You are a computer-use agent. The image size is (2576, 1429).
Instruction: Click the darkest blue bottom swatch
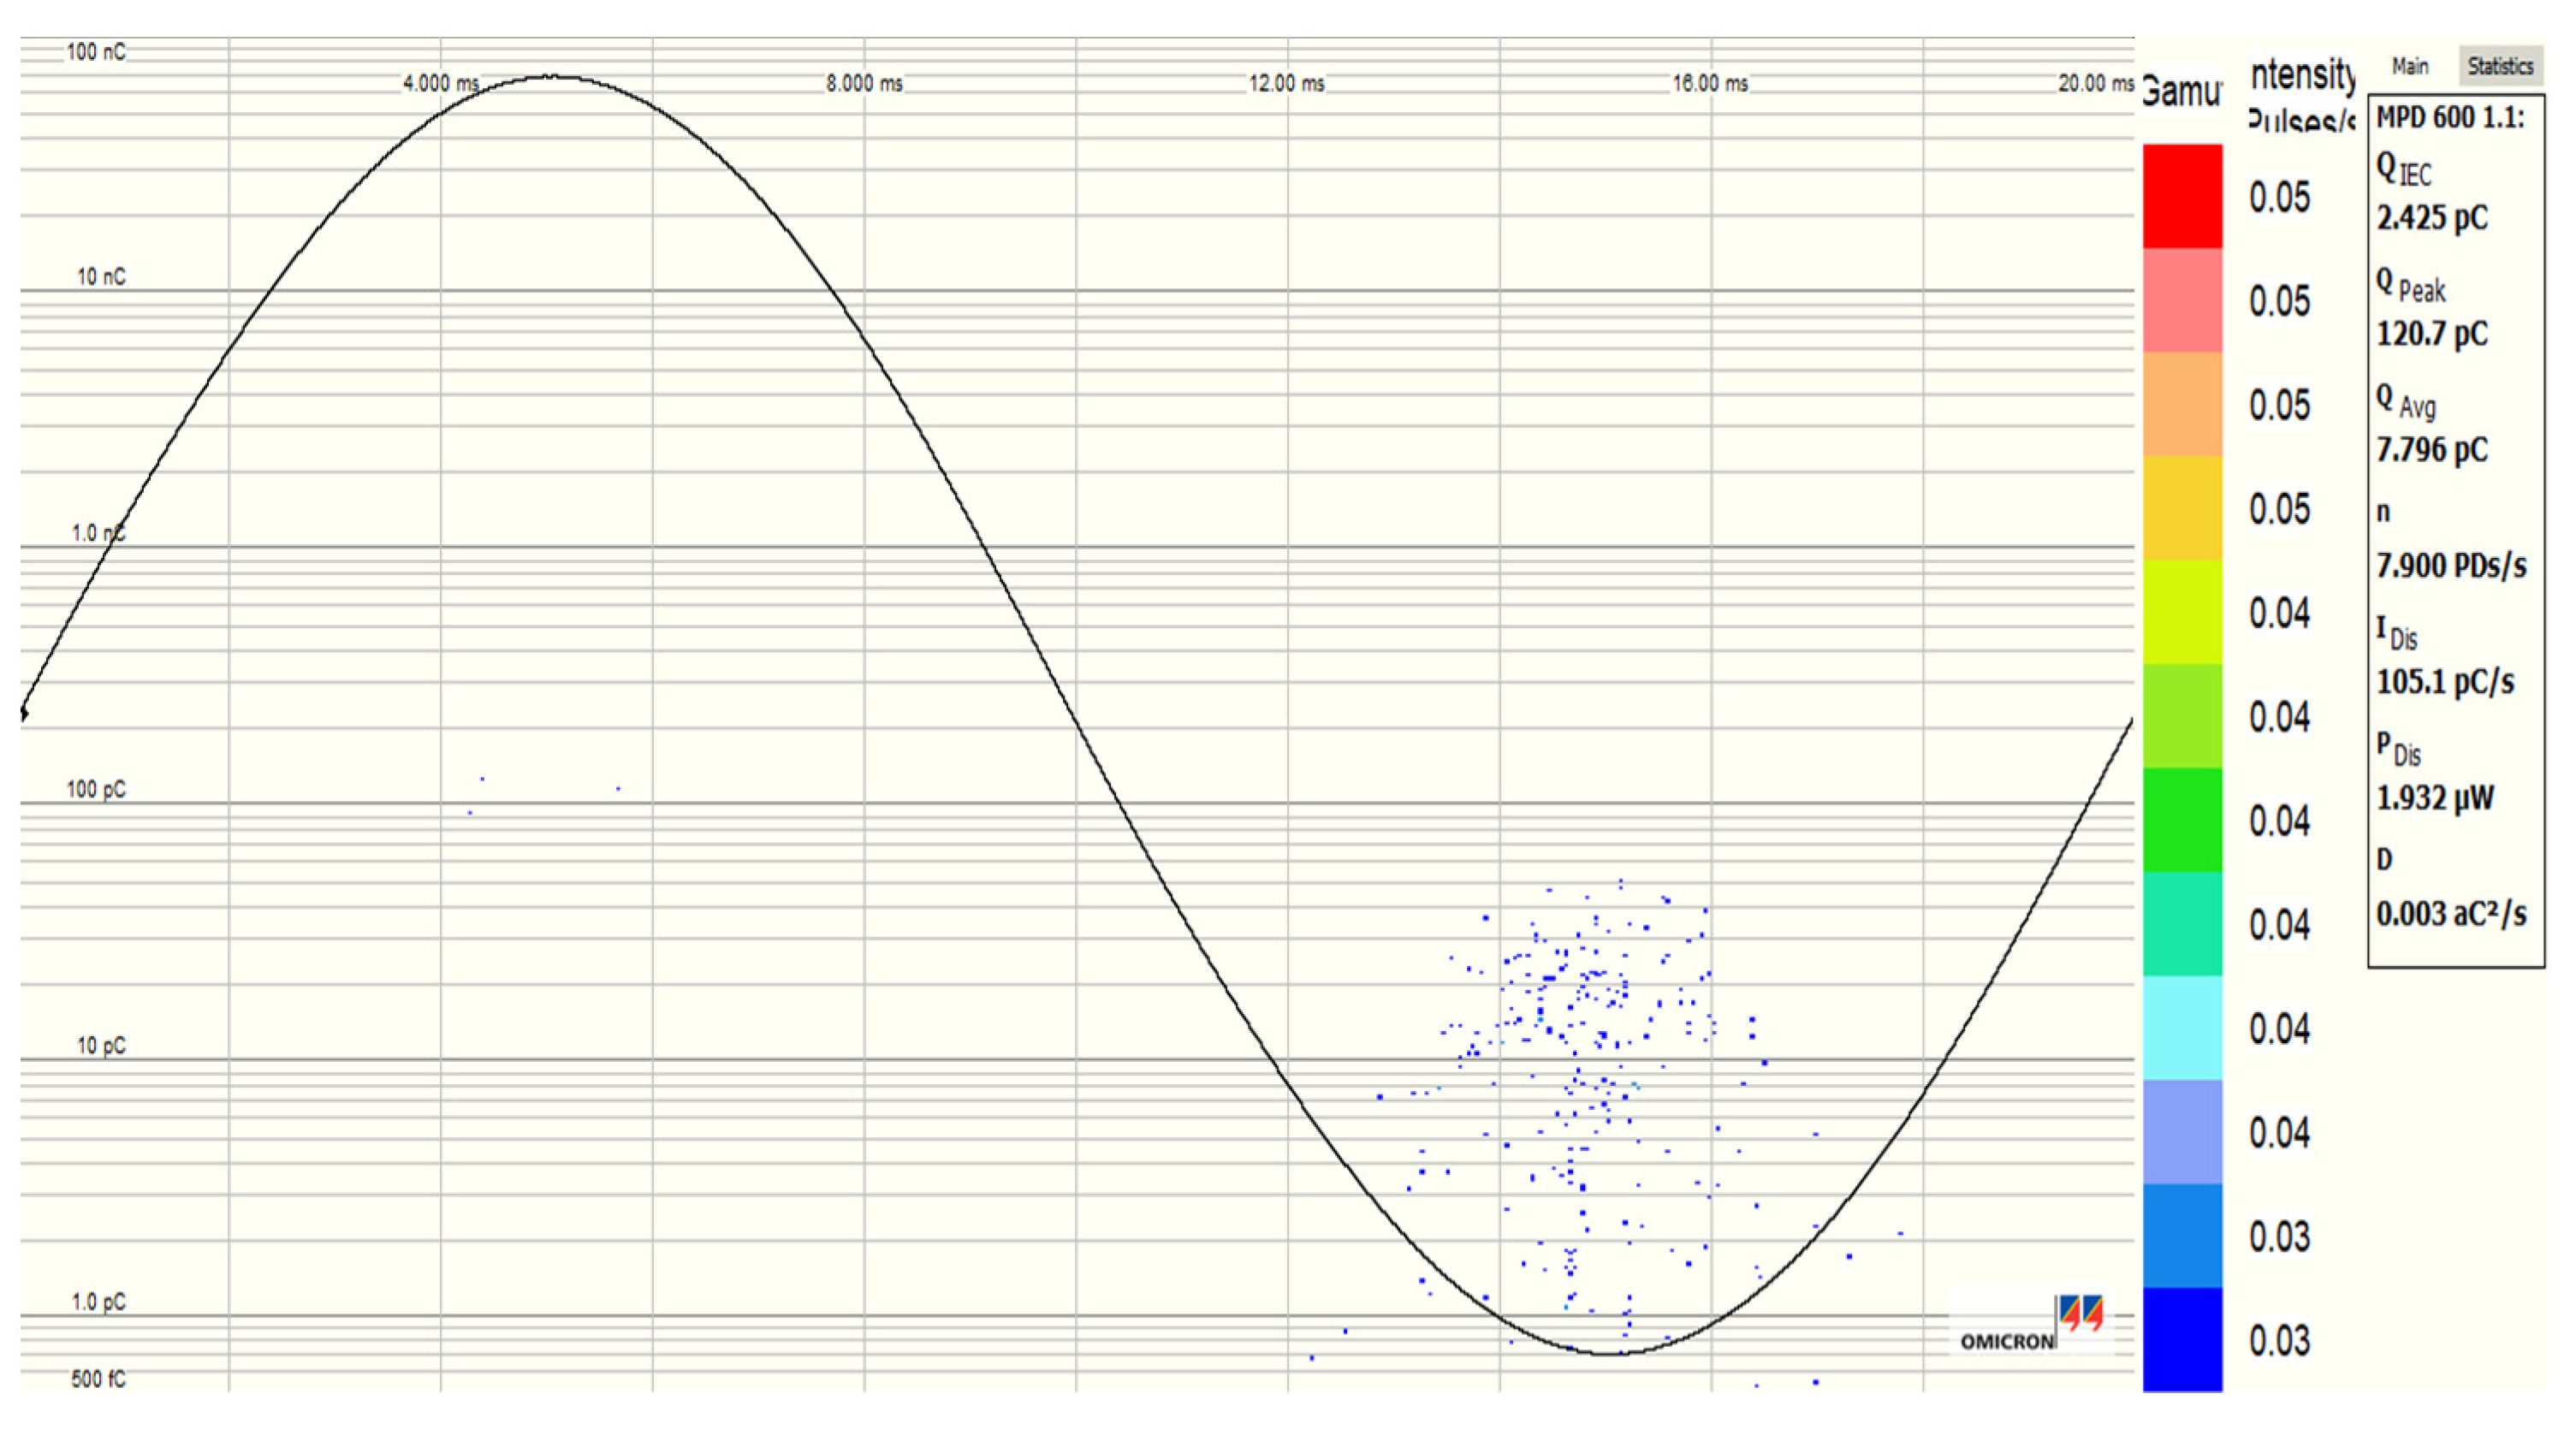pos(2182,1340)
